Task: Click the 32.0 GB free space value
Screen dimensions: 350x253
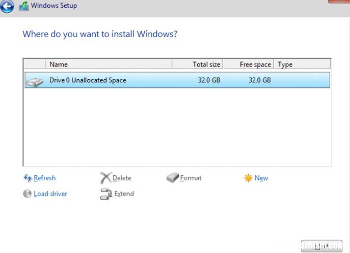Action: point(260,80)
